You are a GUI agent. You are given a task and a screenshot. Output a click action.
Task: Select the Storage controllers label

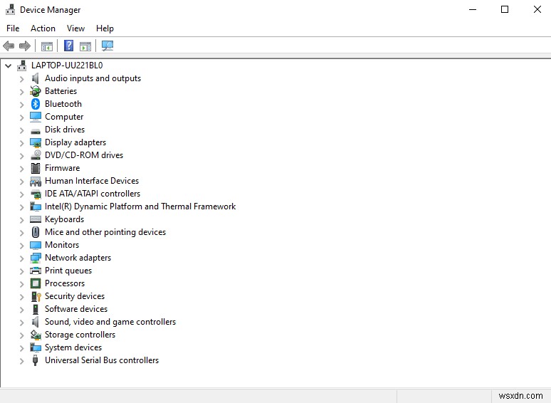(80, 335)
